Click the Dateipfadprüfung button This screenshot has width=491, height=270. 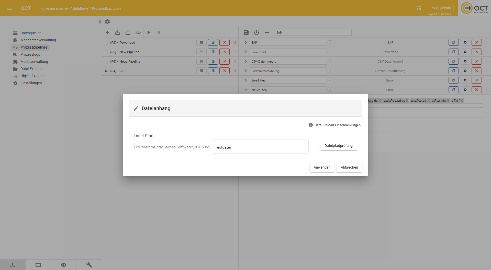click(338, 146)
